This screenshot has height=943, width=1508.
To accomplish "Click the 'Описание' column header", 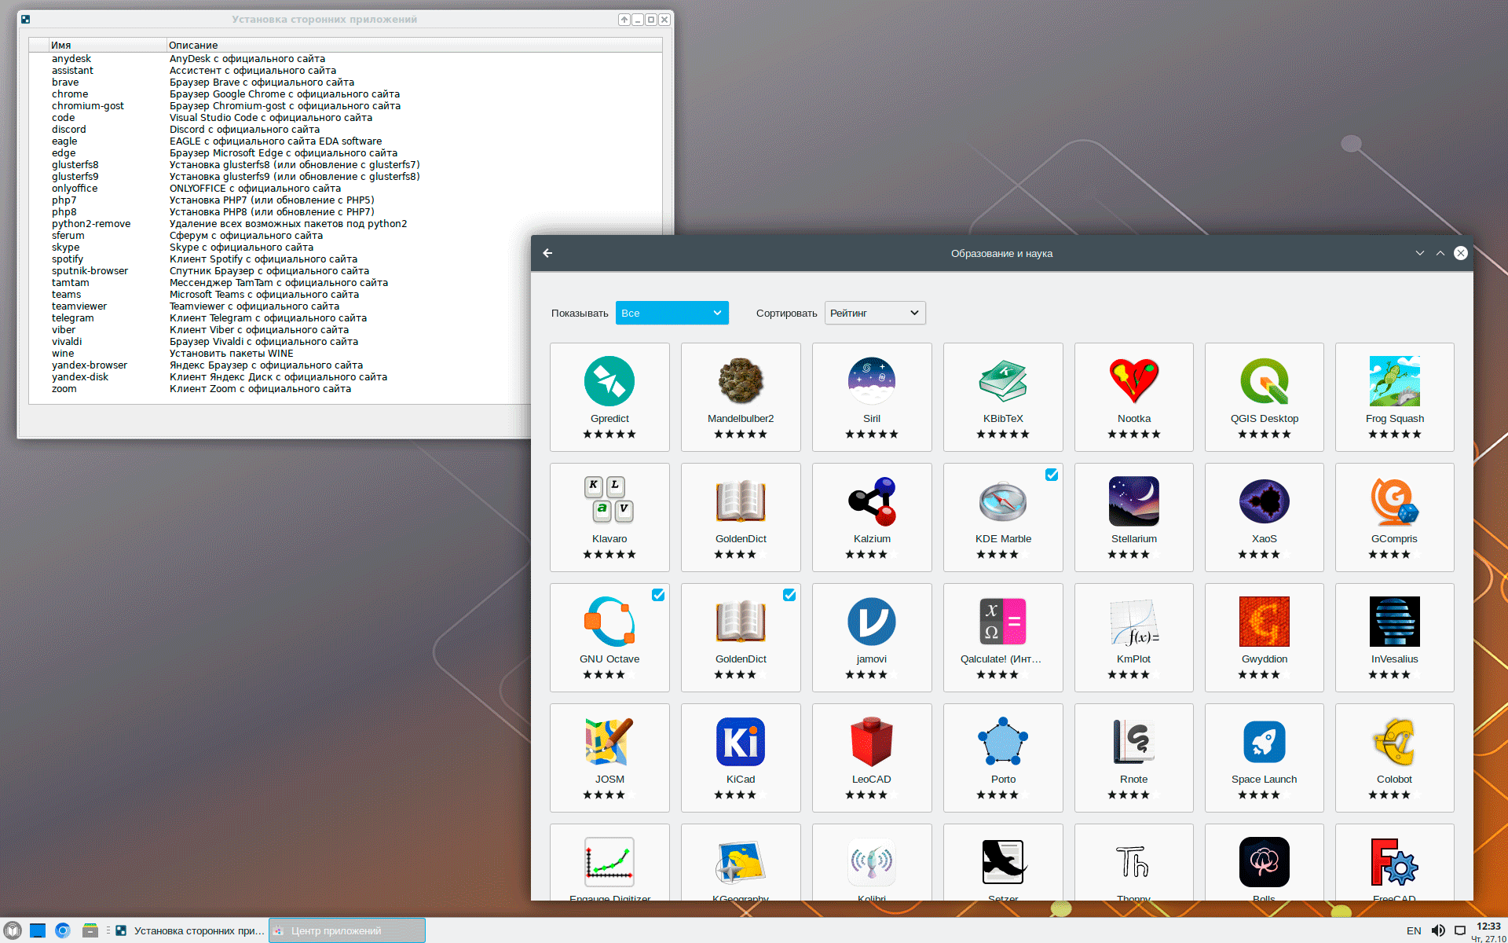I will pos(193,45).
